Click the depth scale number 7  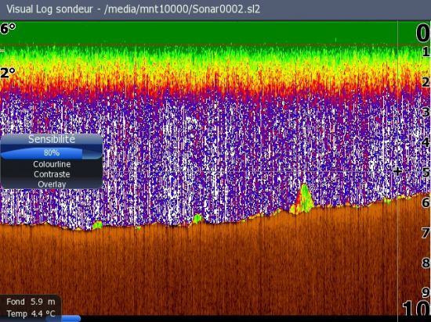[426, 233]
